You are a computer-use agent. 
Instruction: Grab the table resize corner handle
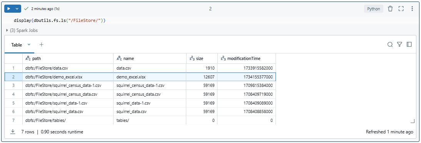(x=413, y=121)
